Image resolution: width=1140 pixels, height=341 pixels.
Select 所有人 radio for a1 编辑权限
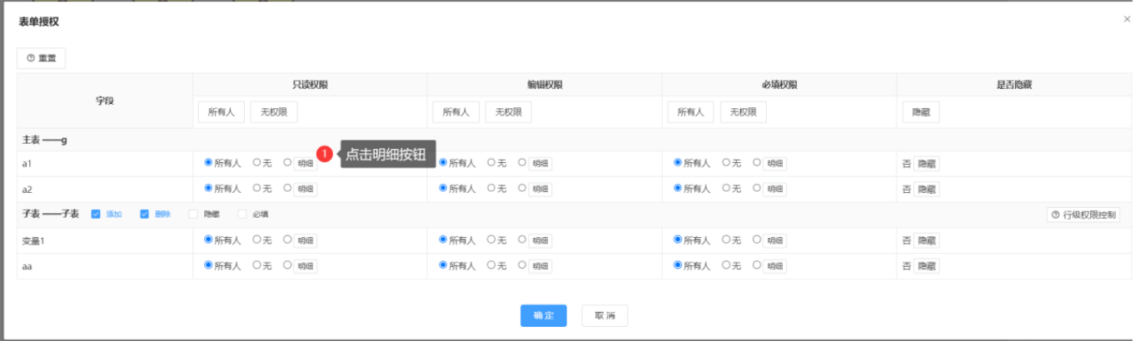443,163
